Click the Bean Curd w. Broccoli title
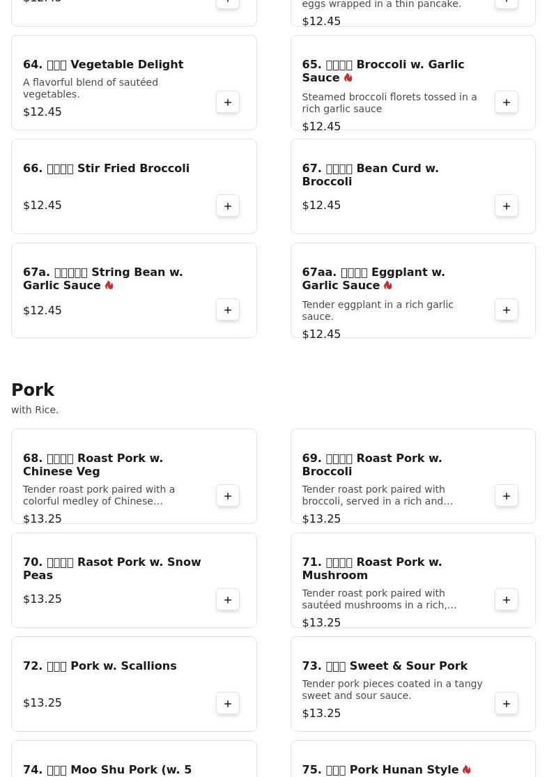This screenshot has height=777, width=547. click(370, 175)
